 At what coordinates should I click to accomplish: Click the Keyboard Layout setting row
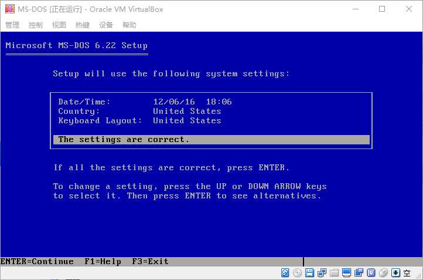click(x=140, y=120)
